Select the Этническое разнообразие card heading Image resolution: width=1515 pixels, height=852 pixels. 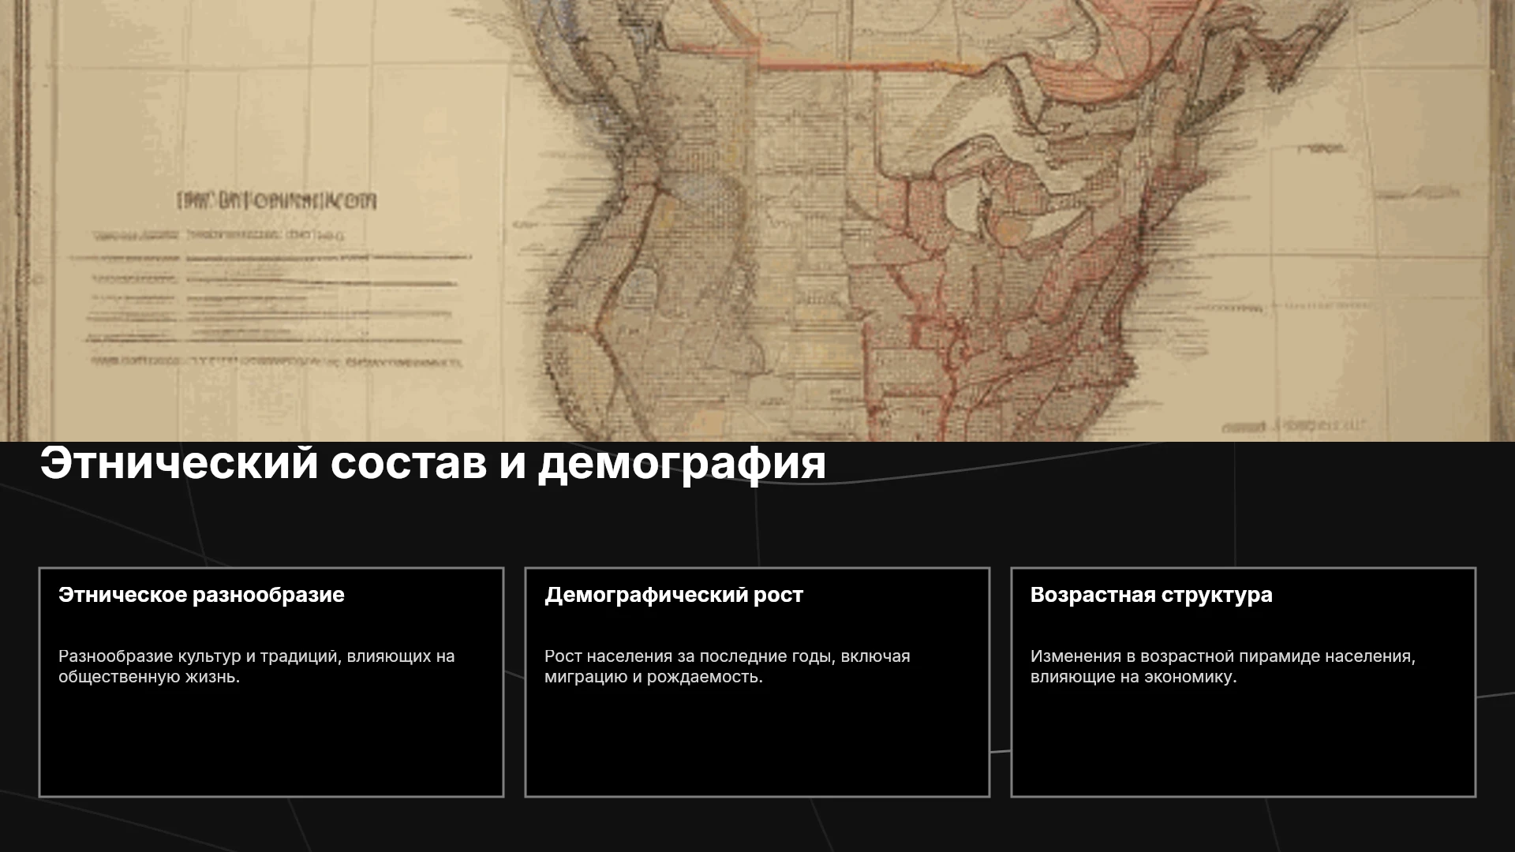201,595
